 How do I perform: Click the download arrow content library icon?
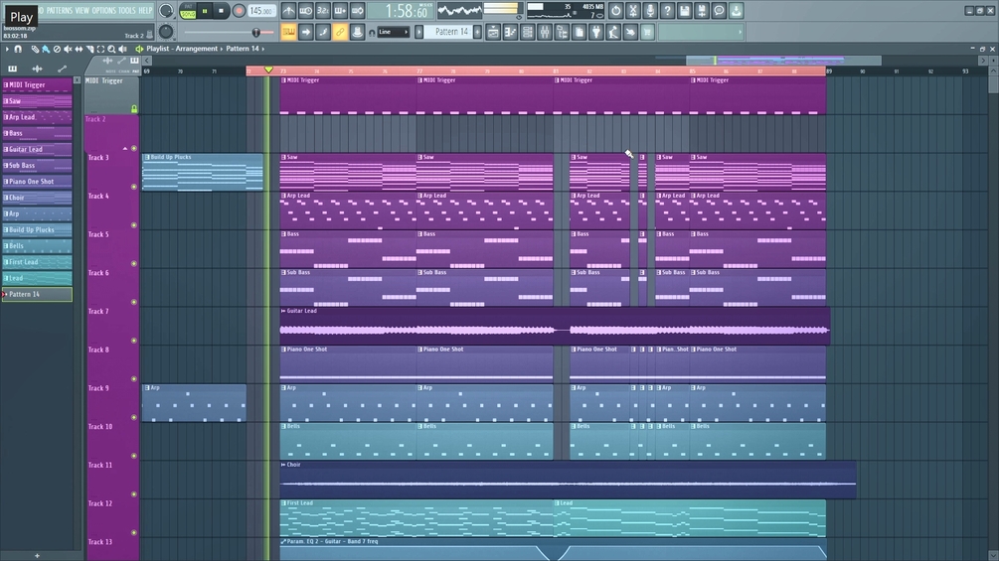pos(736,11)
